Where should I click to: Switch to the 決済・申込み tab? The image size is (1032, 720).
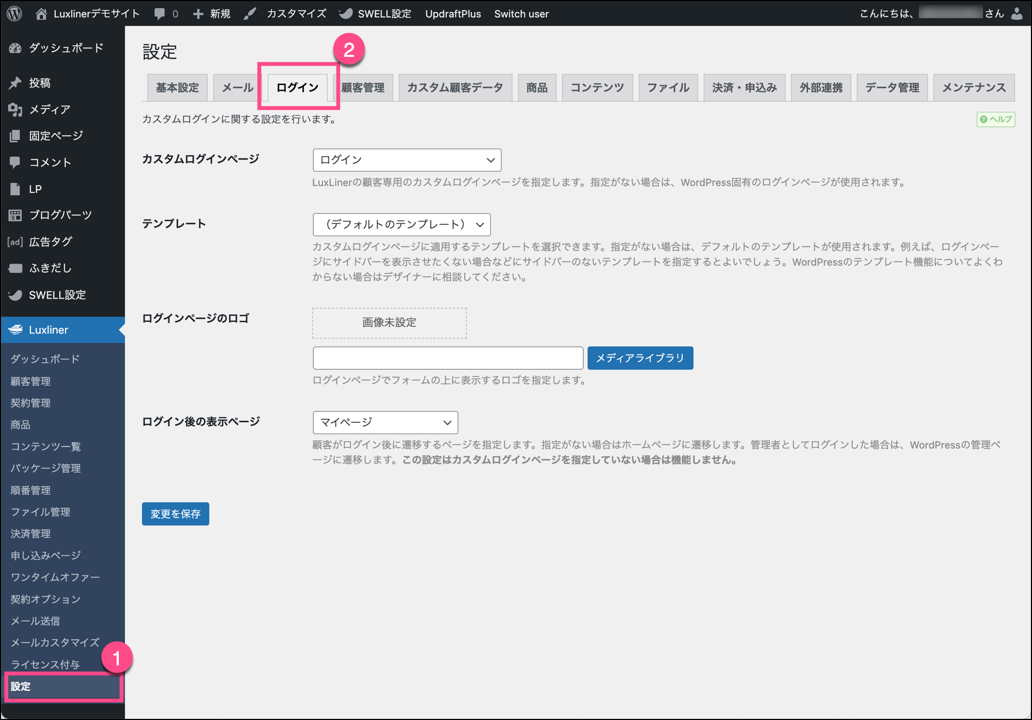(x=744, y=88)
